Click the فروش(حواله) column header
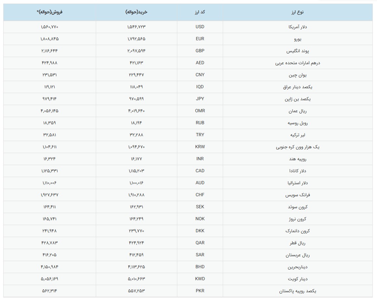The image size is (377, 301). point(50,12)
